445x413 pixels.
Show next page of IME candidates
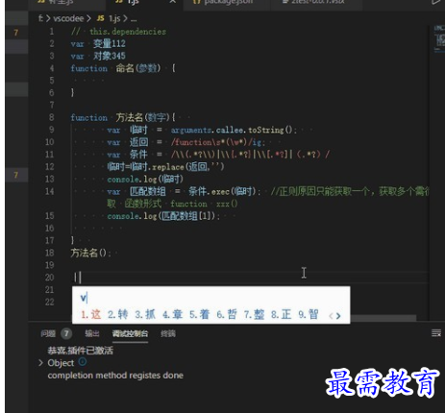pos(338,316)
